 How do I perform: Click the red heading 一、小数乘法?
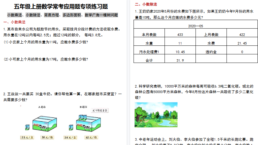point(14,22)
